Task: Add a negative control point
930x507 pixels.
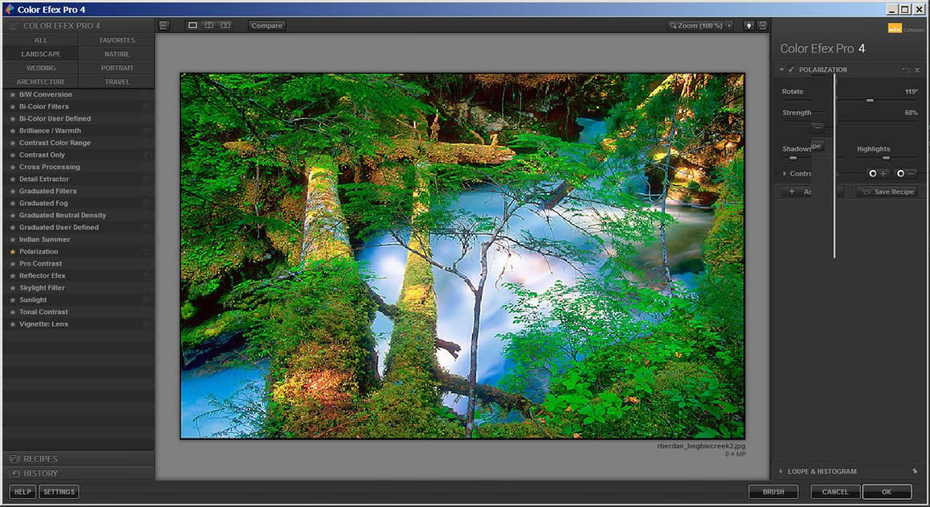Action: pyautogui.click(x=906, y=173)
